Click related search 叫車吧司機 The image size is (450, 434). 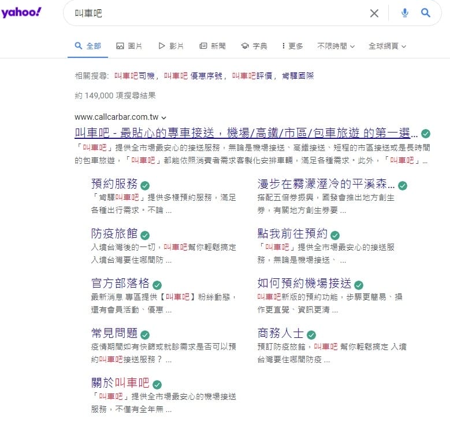point(135,76)
